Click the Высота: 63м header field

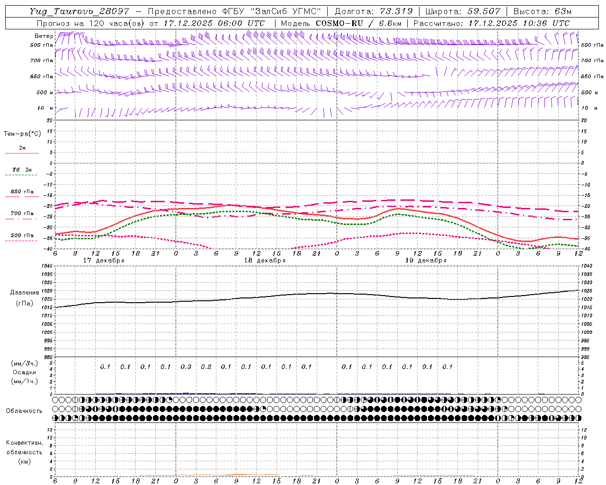pos(542,11)
